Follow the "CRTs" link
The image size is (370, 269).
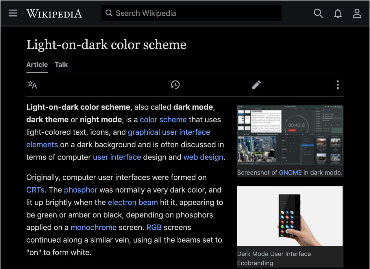(35, 190)
